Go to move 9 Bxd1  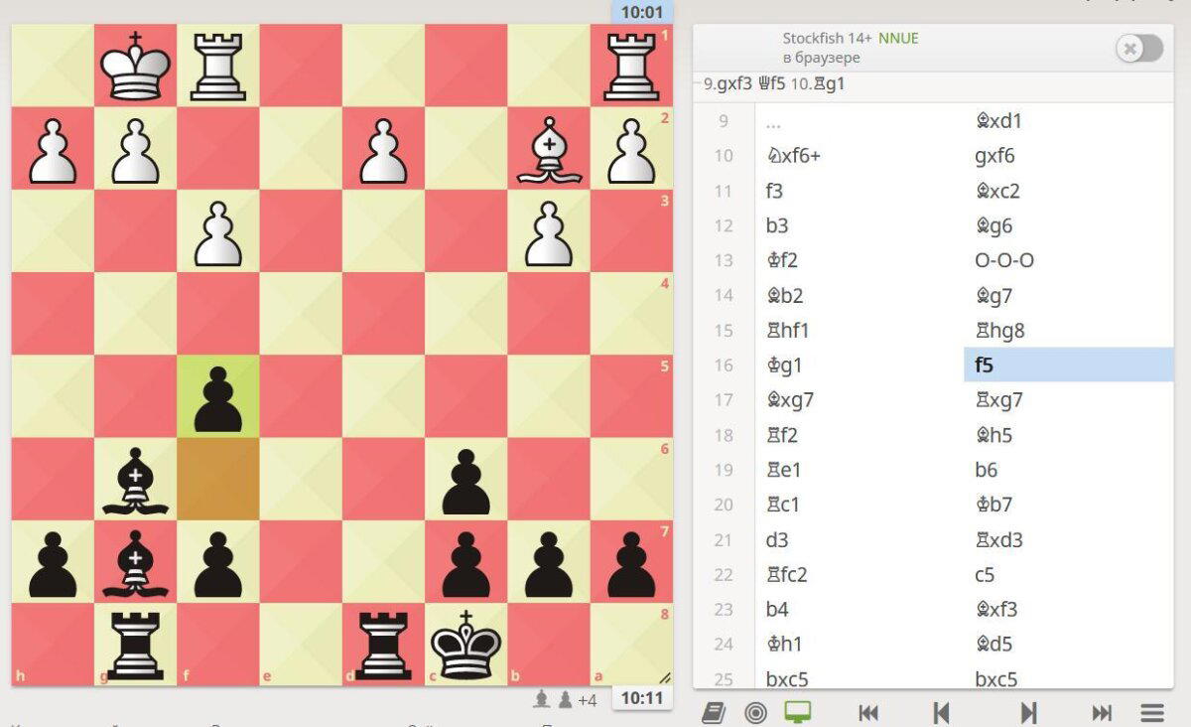point(1068,121)
